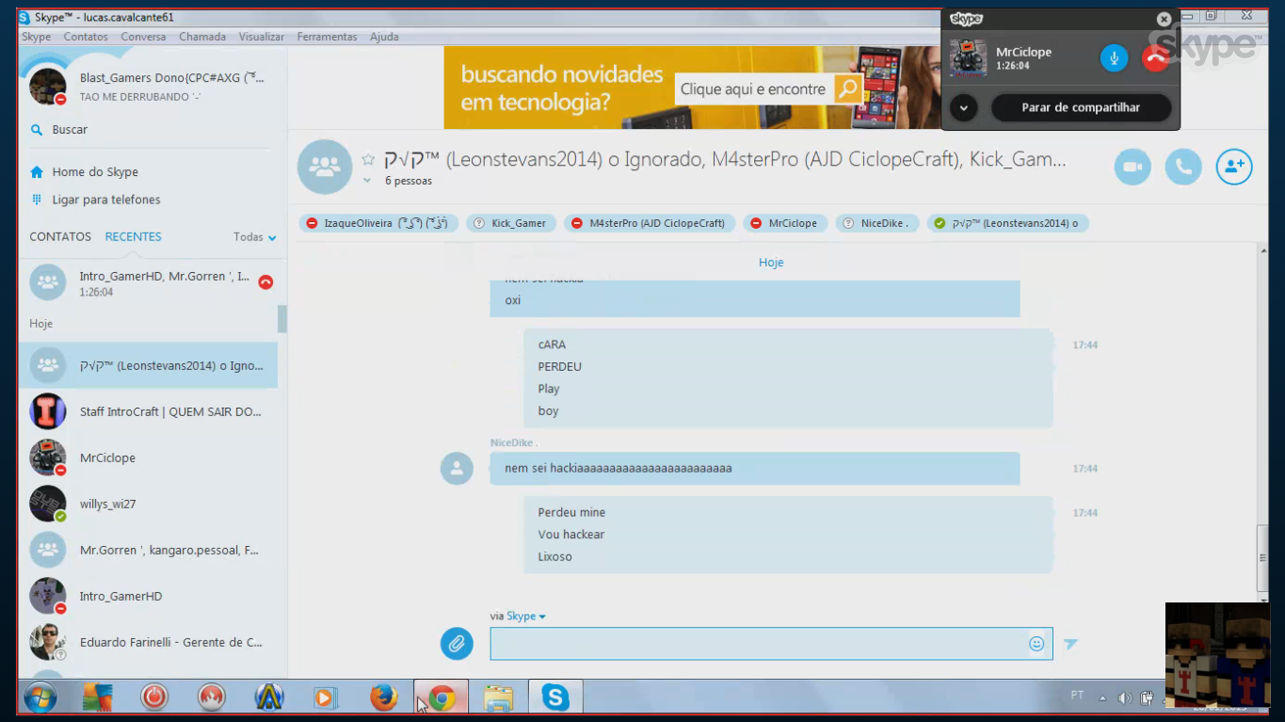The height and width of the screenshot is (722, 1285).
Task: Select the NiceDike participant chip
Action: [x=876, y=223]
